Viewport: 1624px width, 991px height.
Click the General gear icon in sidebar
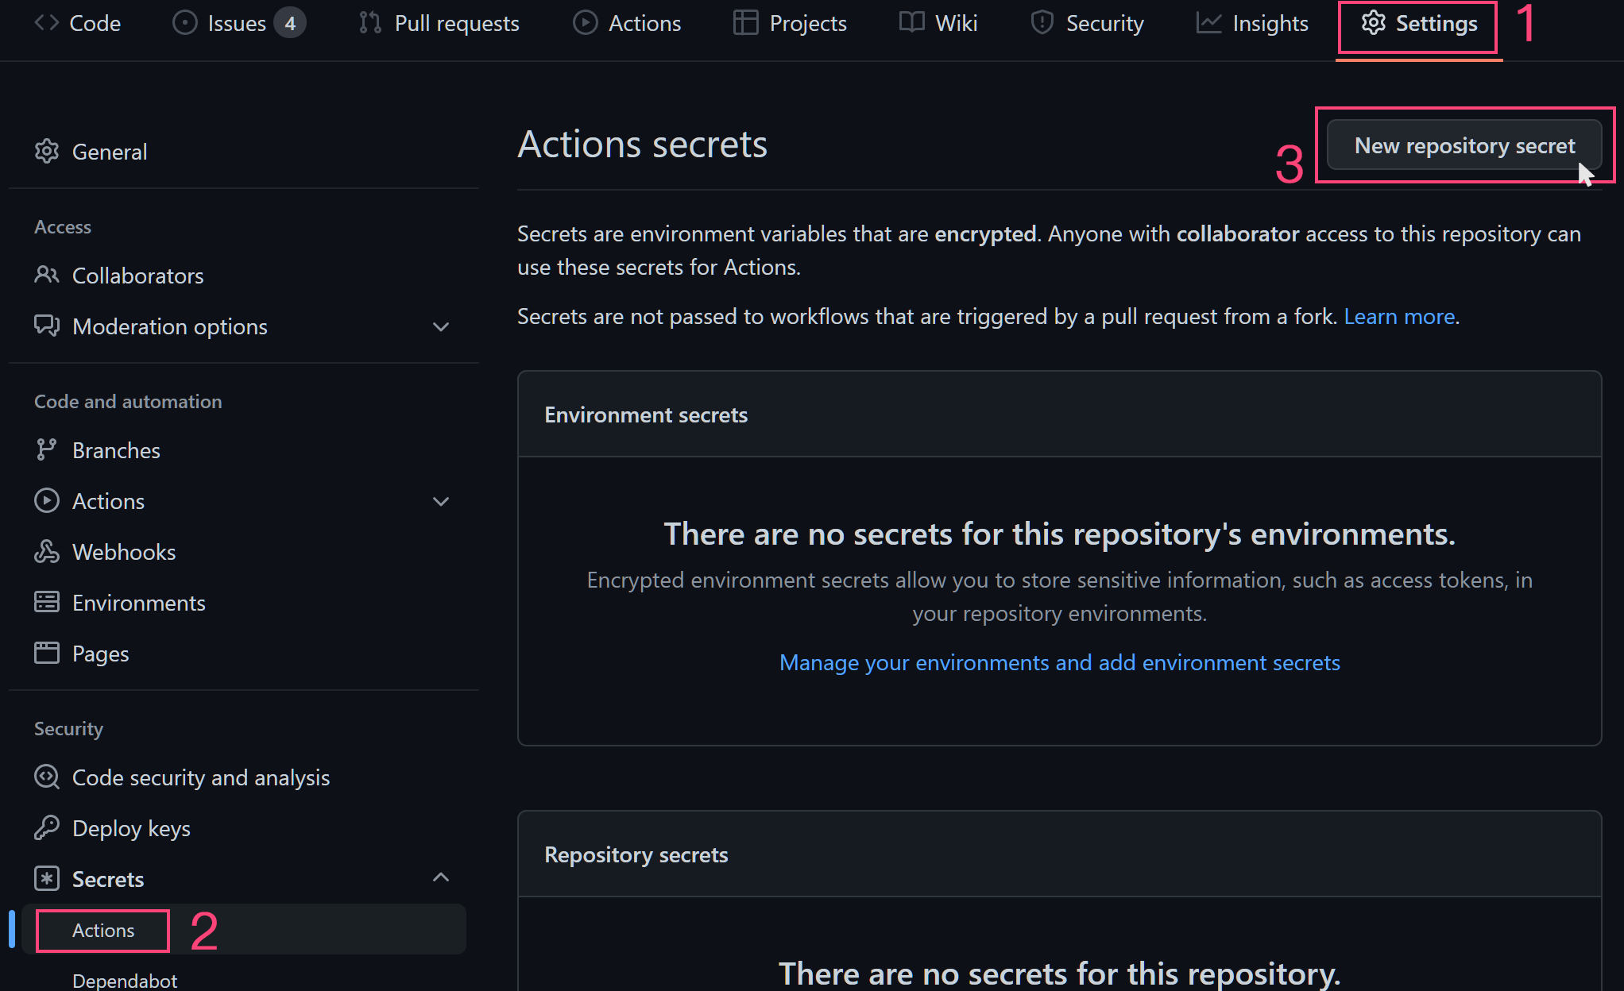coord(47,152)
